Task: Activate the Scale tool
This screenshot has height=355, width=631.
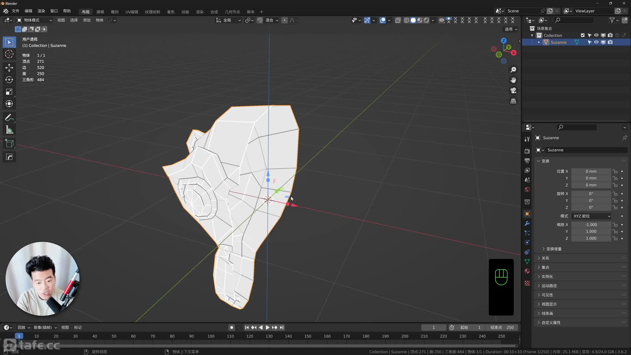Action: 9,92
